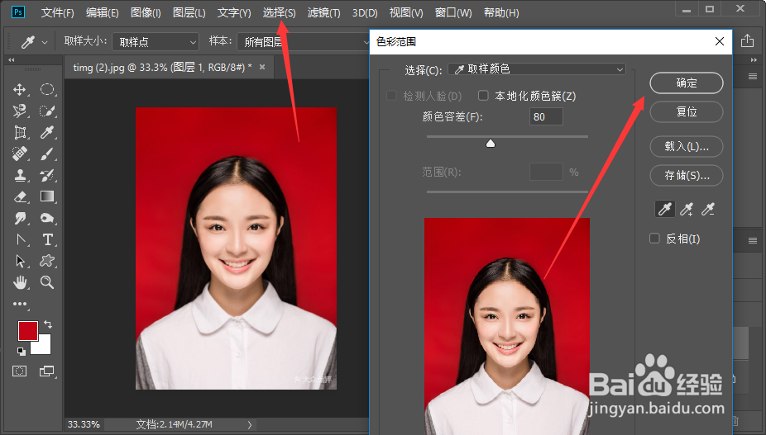Click the 载入 button
This screenshot has width=766, height=435.
pyautogui.click(x=687, y=146)
